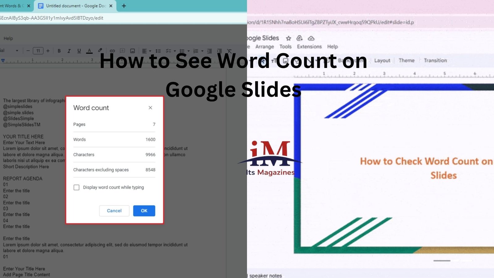
Task: Click the increase indent icon
Action: pyautogui.click(x=220, y=51)
